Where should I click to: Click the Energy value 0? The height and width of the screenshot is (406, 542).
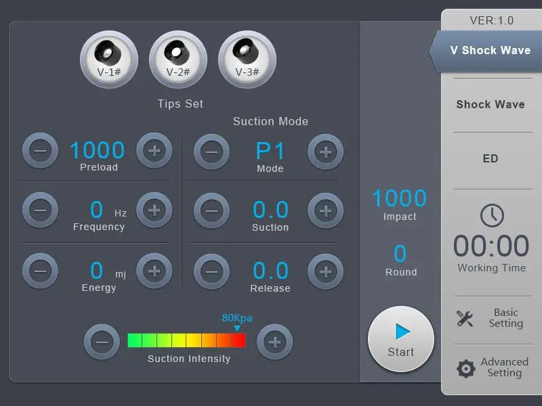click(x=97, y=270)
